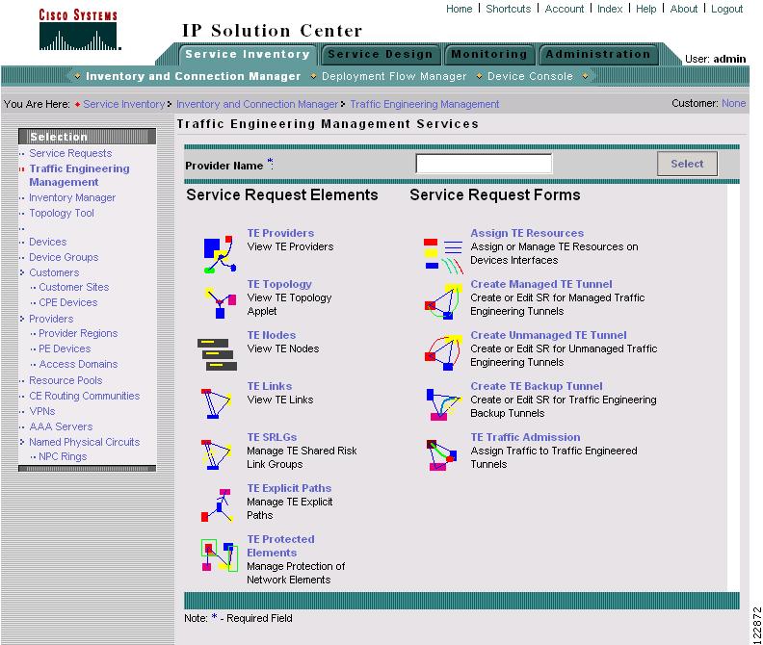
Task: Click the TE Protected Elements icon
Action: [220, 555]
